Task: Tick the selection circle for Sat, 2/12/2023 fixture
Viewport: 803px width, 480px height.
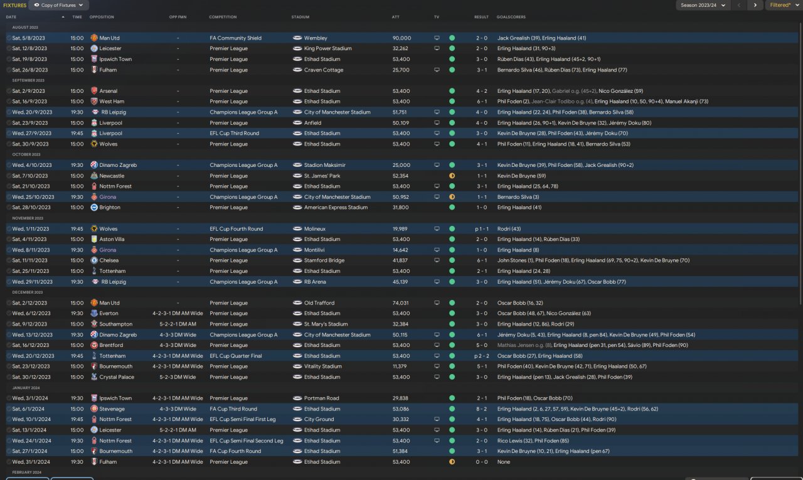Action: [x=9, y=302]
